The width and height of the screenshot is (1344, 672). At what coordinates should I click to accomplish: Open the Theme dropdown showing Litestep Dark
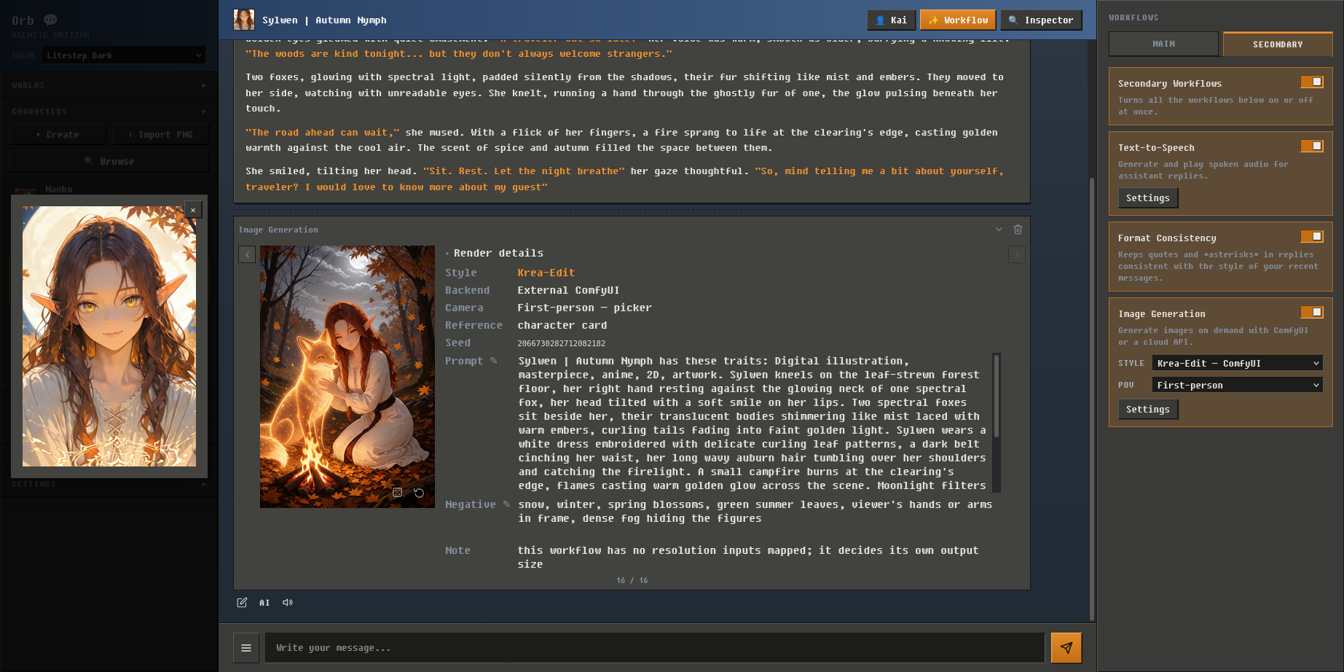pyautogui.click(x=124, y=55)
